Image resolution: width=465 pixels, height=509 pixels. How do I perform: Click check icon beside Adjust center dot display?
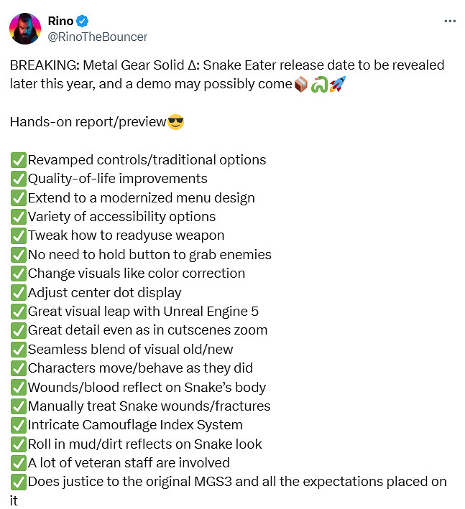(19, 293)
